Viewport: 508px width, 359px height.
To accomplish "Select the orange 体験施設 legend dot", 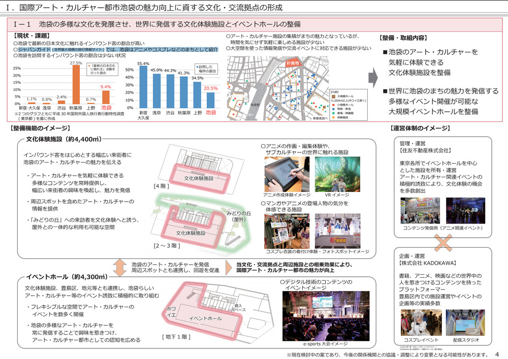I will [333, 117].
